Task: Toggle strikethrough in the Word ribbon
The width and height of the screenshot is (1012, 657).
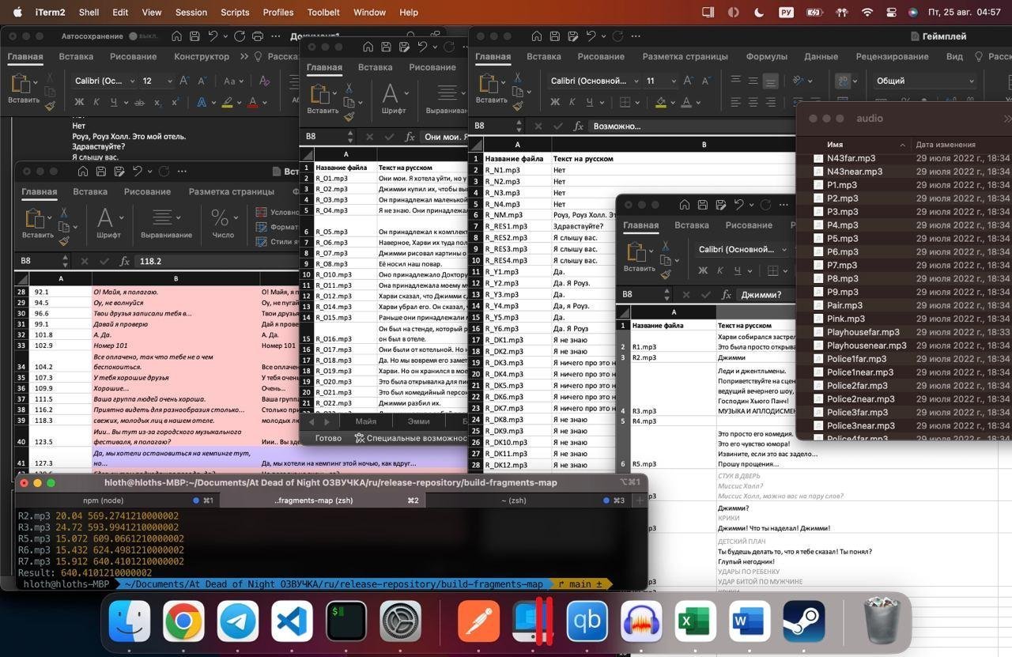Action: click(139, 102)
